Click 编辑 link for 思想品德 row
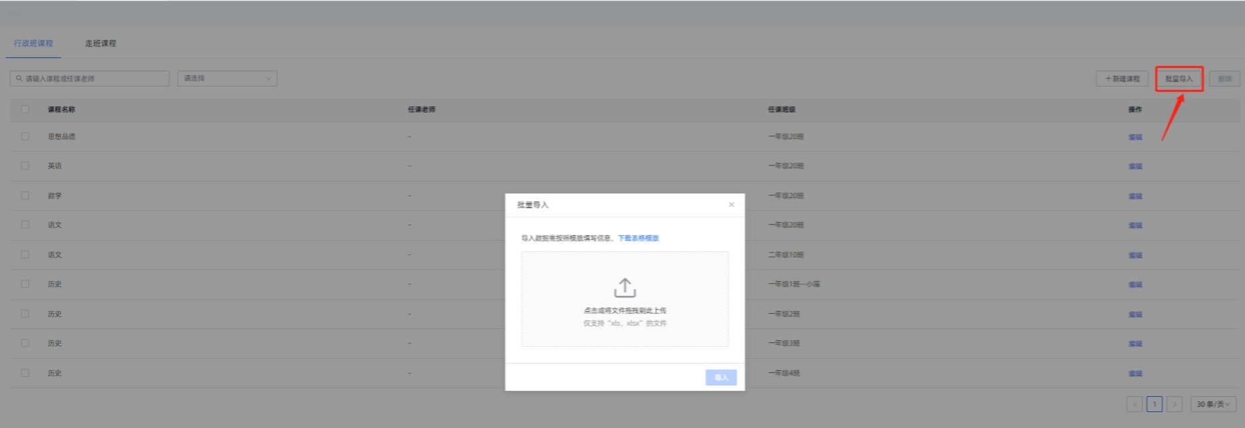Image resolution: width=1245 pixels, height=428 pixels. pos(1135,137)
